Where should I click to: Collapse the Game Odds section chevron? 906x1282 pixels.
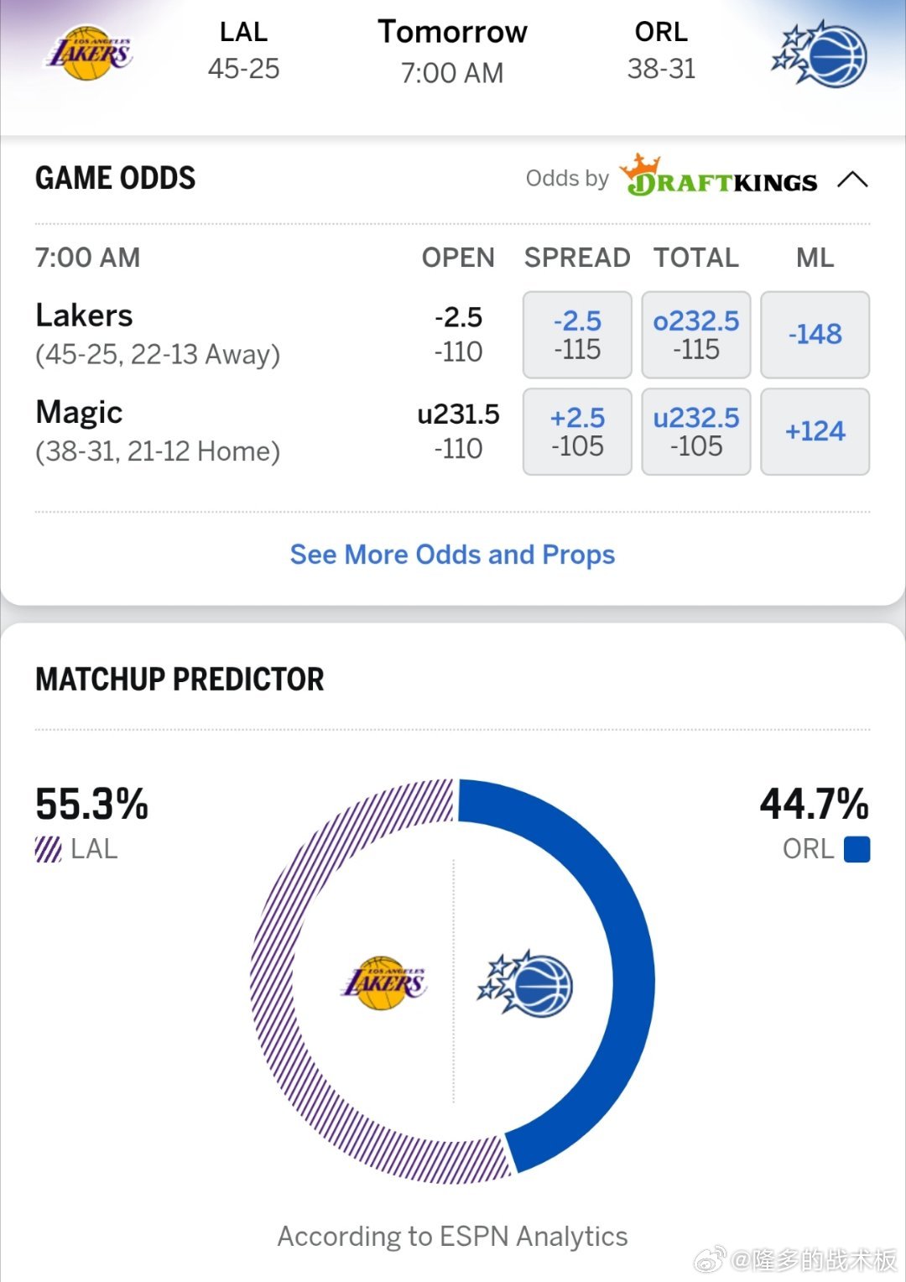coord(852,180)
